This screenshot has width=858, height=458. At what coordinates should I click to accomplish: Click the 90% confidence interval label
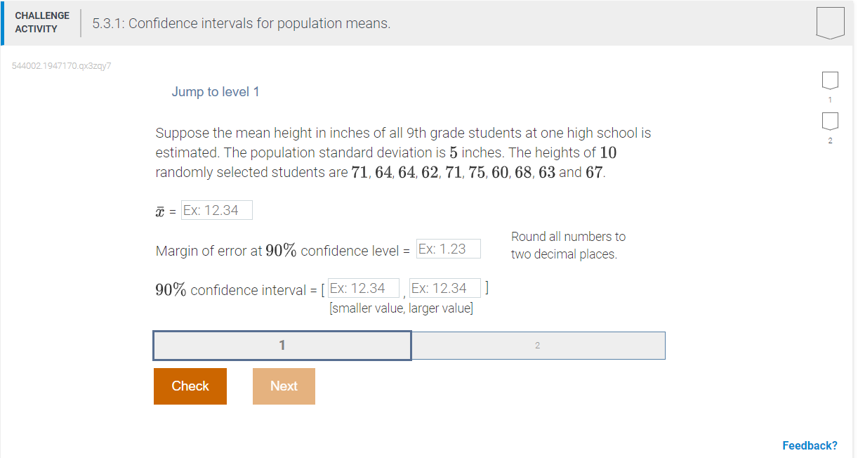coord(239,289)
